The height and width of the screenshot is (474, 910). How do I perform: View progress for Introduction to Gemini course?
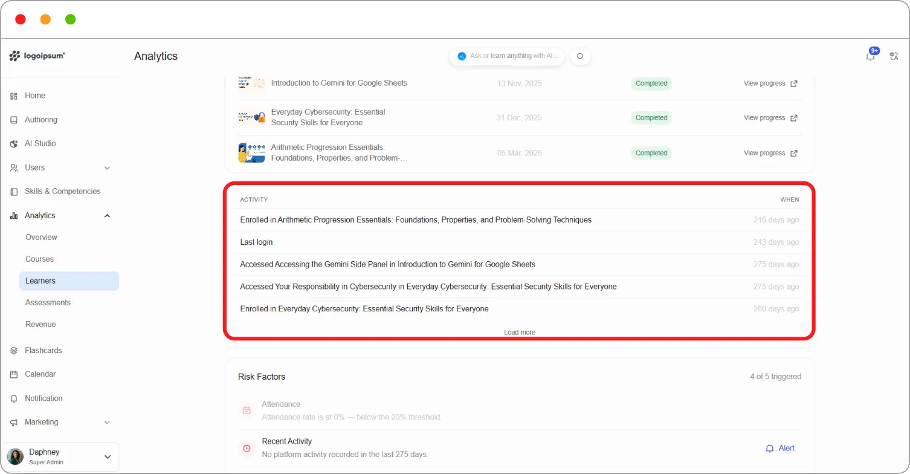point(770,83)
